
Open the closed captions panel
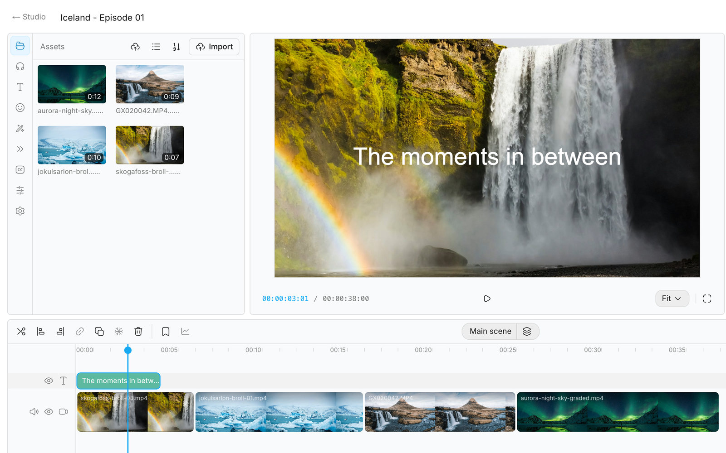tap(20, 170)
